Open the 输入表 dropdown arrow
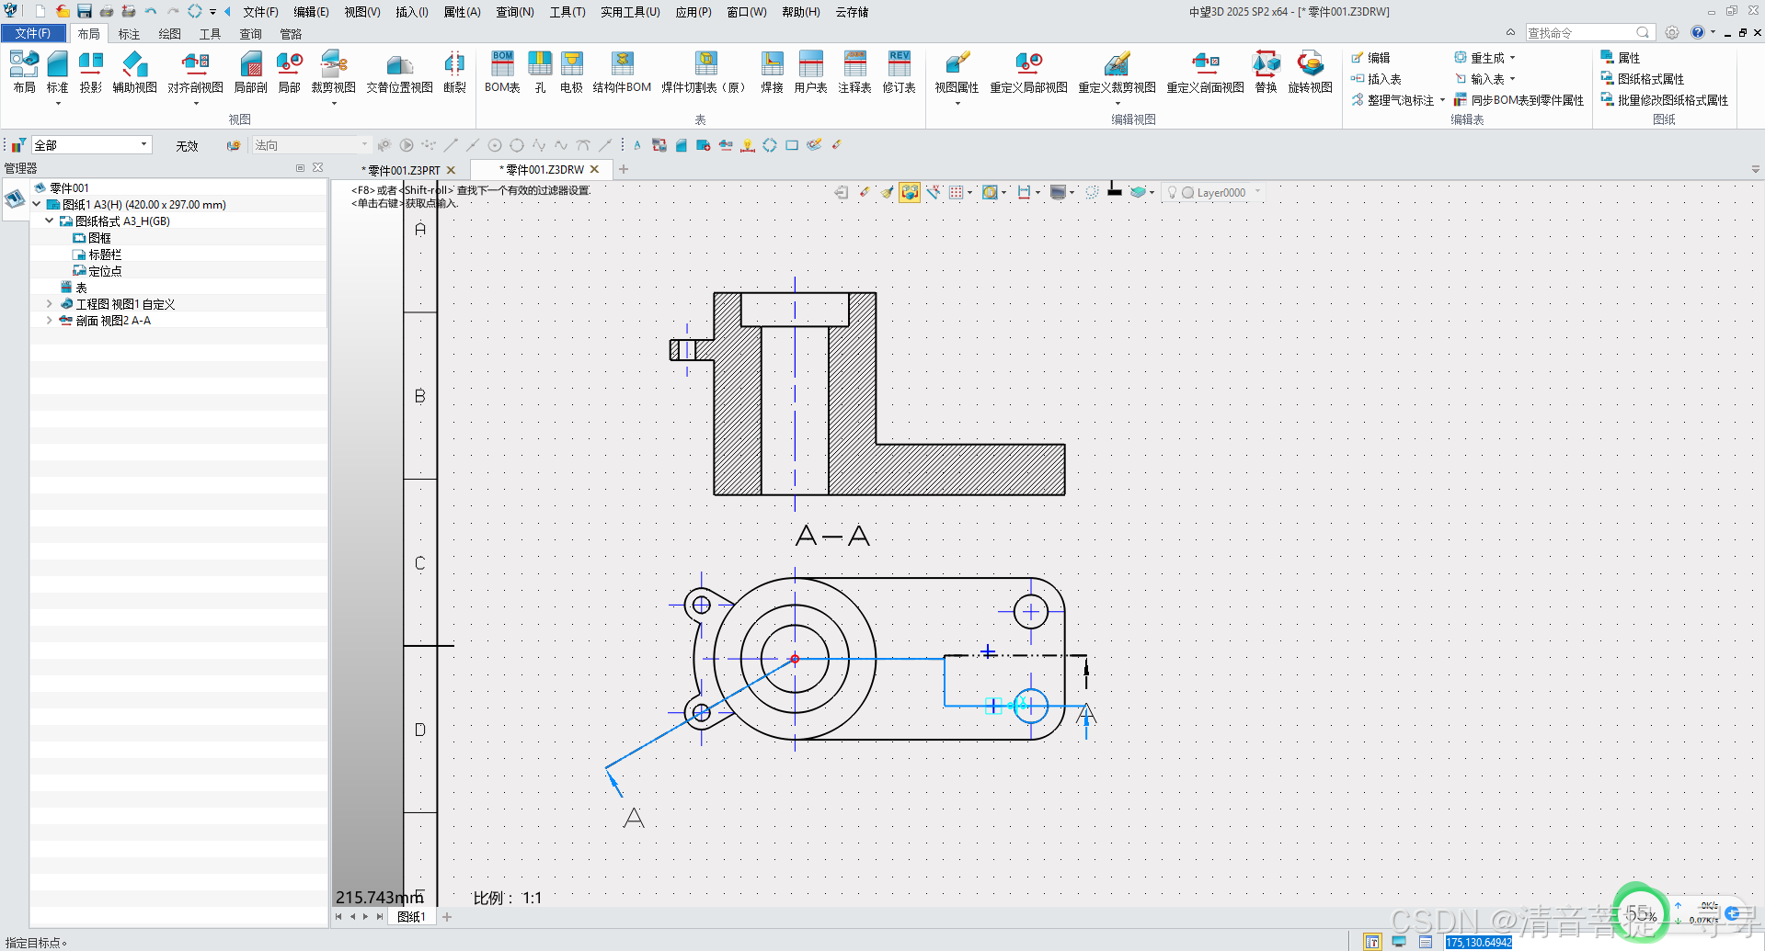1765x951 pixels. (x=1512, y=79)
